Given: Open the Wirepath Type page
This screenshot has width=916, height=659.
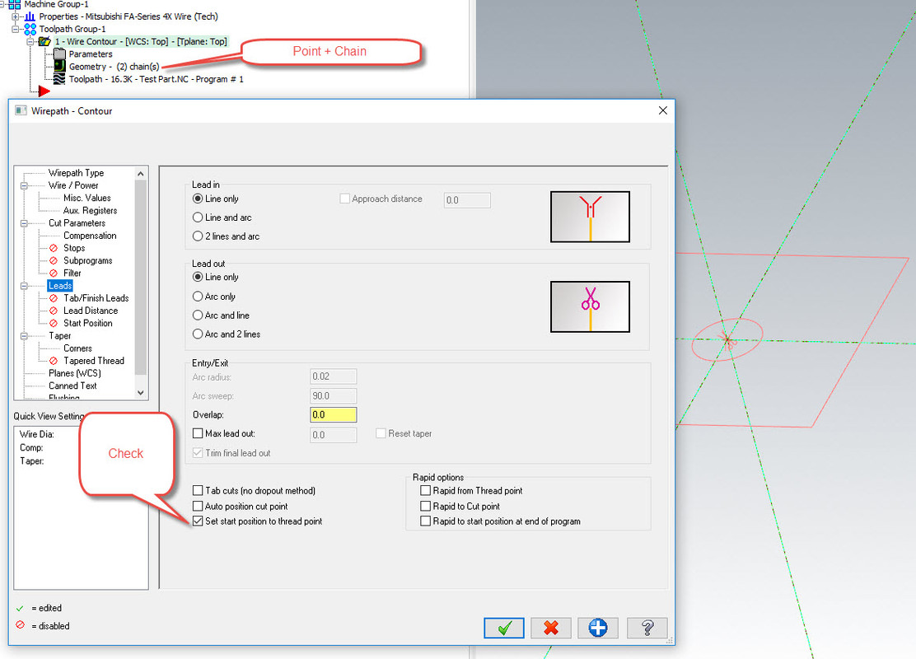Looking at the screenshot, I should click(x=76, y=173).
